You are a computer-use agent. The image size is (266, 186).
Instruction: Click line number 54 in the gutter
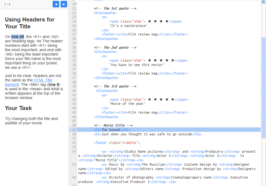tap(74, 151)
